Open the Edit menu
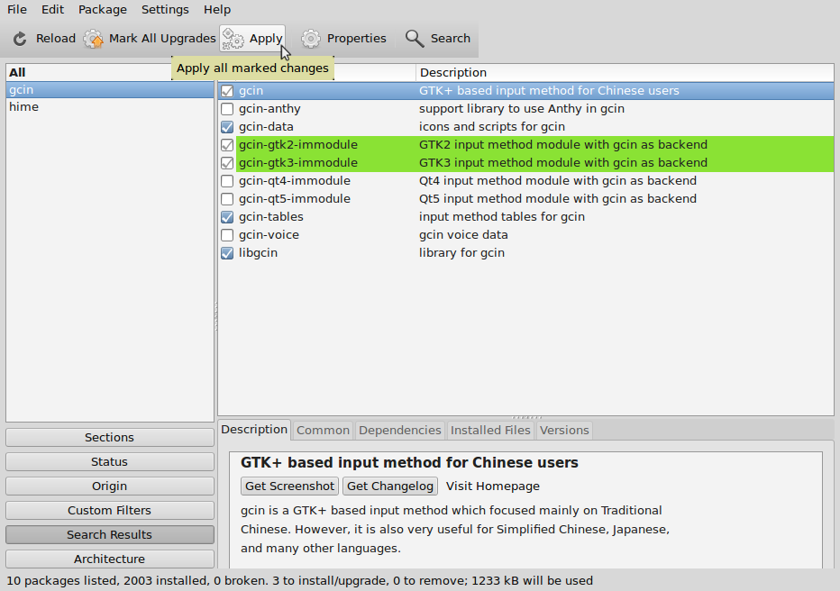Viewport: 840px width, 591px height. (x=52, y=10)
